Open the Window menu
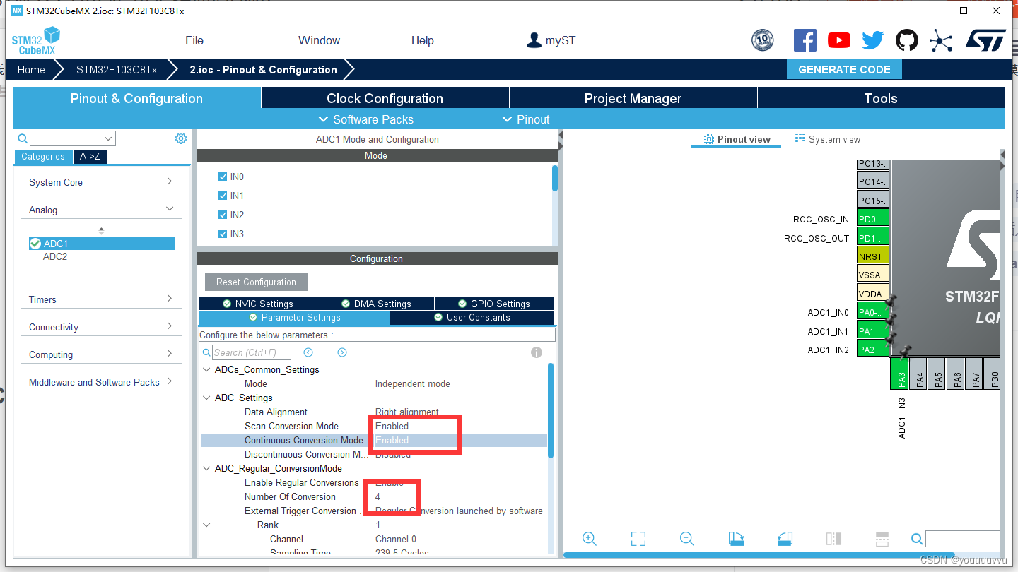 pyautogui.click(x=319, y=40)
